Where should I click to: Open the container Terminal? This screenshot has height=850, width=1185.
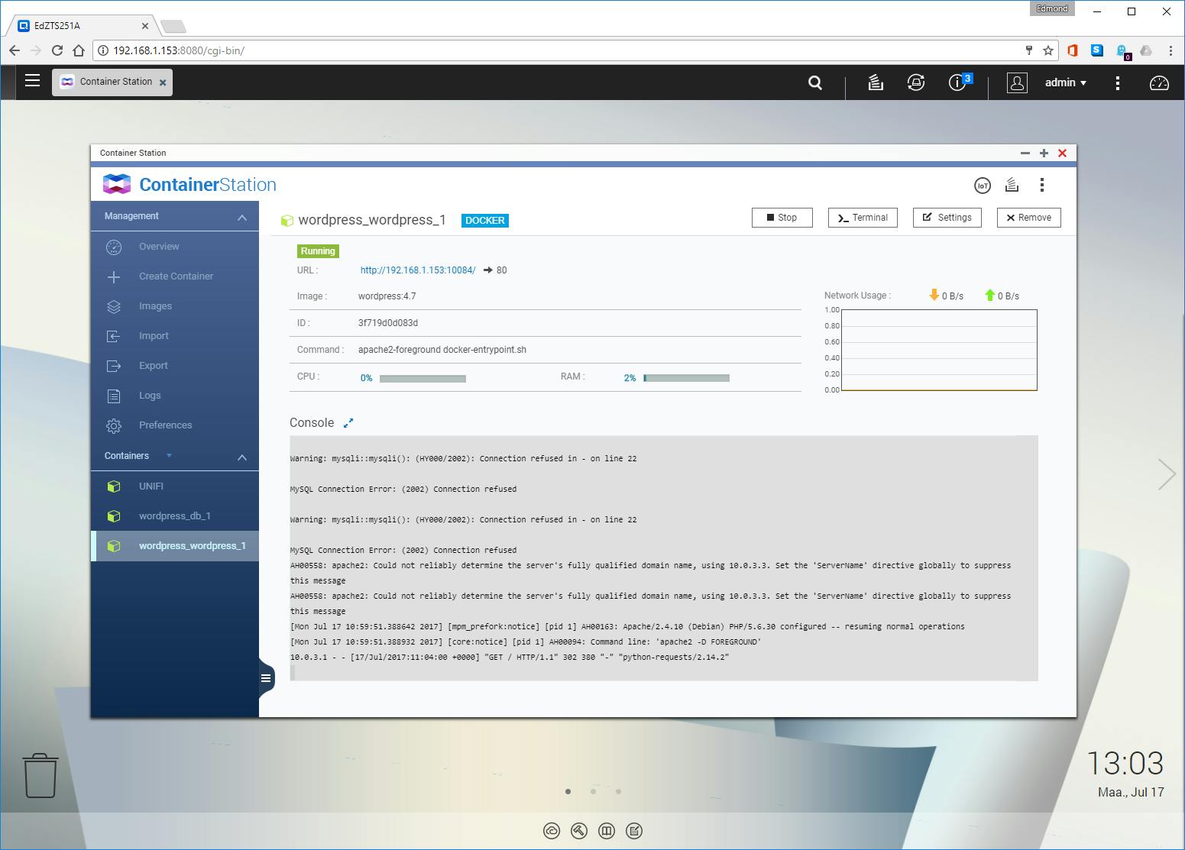click(x=863, y=218)
